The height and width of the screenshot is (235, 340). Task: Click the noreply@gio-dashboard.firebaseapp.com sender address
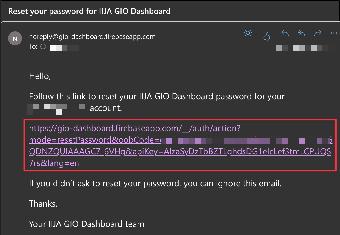pos(92,37)
